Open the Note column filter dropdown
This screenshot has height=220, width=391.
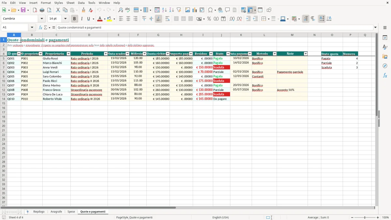point(306,54)
